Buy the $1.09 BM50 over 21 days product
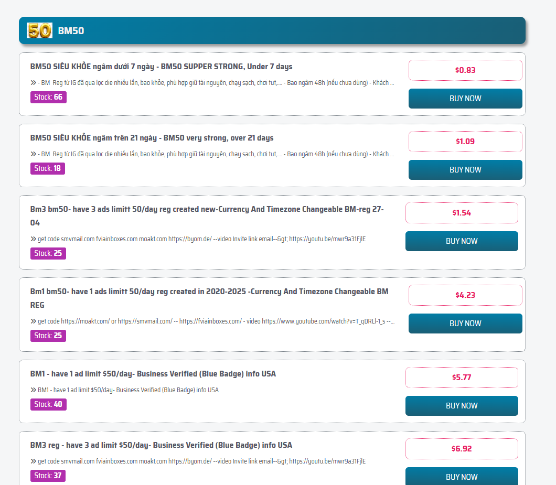This screenshot has height=485, width=556. click(465, 170)
